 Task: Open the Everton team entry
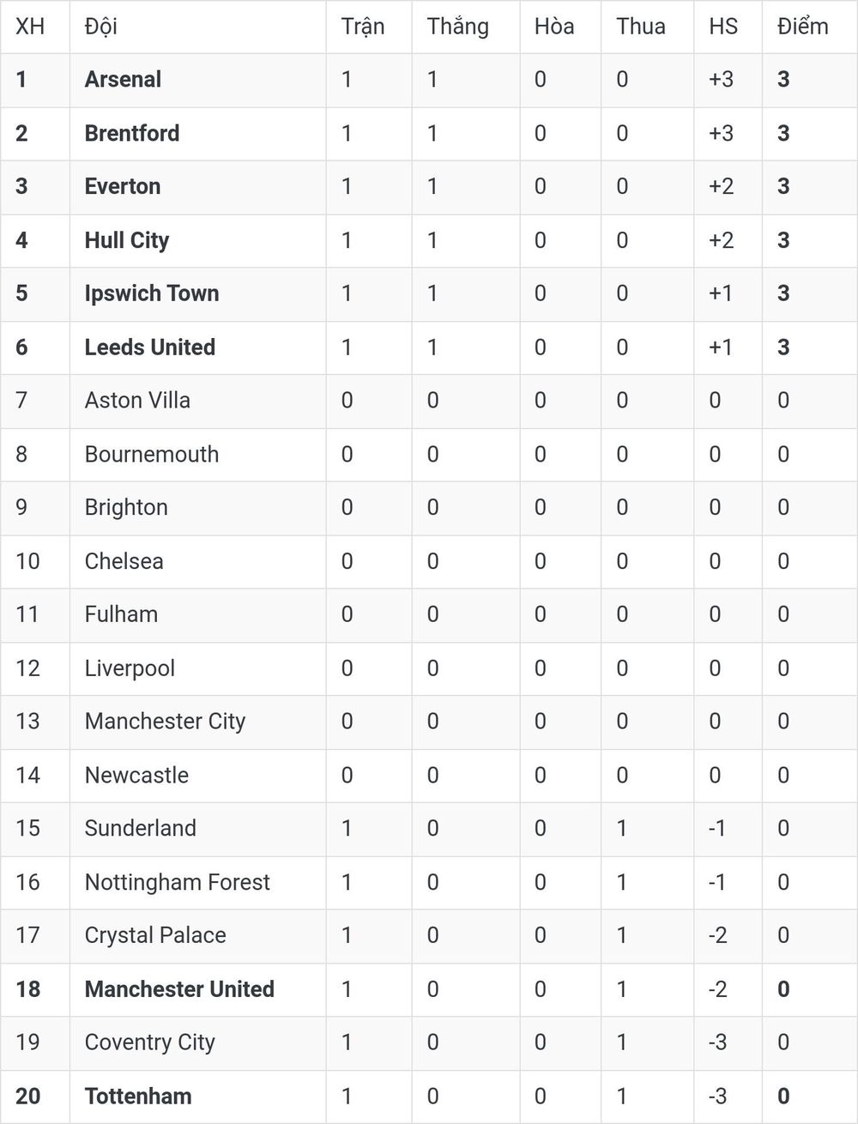(123, 187)
